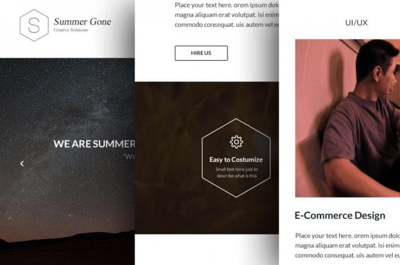Open the Summer Gone site title

coord(82,21)
